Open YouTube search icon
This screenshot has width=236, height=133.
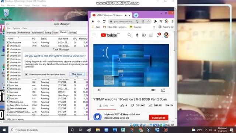point(129,35)
